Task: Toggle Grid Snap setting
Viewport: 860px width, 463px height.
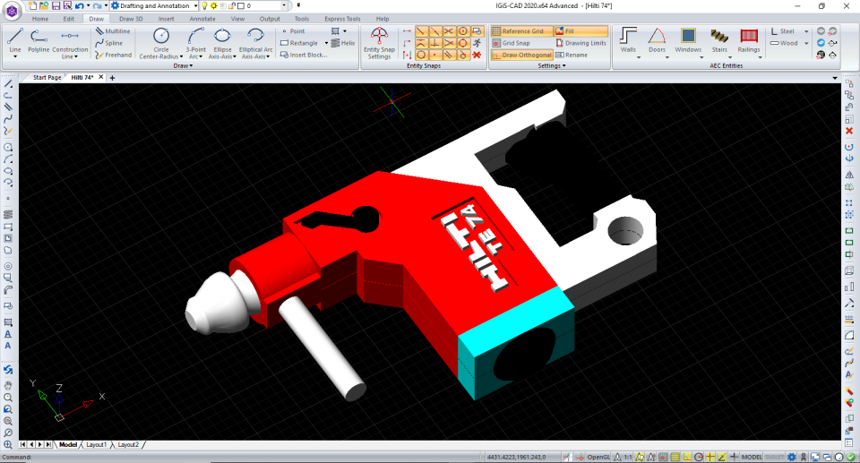Action: (512, 43)
